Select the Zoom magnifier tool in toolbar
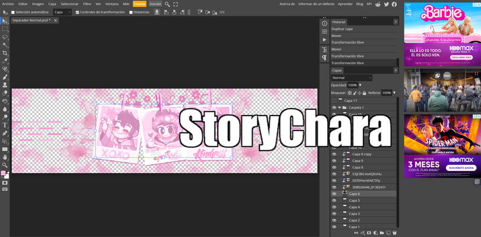 pyautogui.click(x=5, y=165)
